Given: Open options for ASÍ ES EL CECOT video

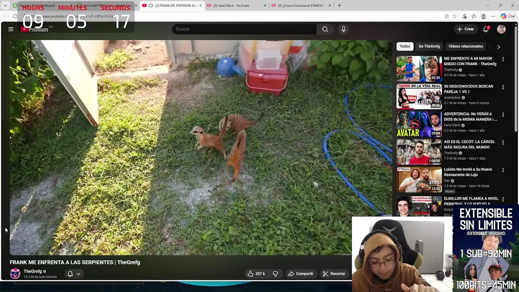Looking at the screenshot, I should point(503,142).
